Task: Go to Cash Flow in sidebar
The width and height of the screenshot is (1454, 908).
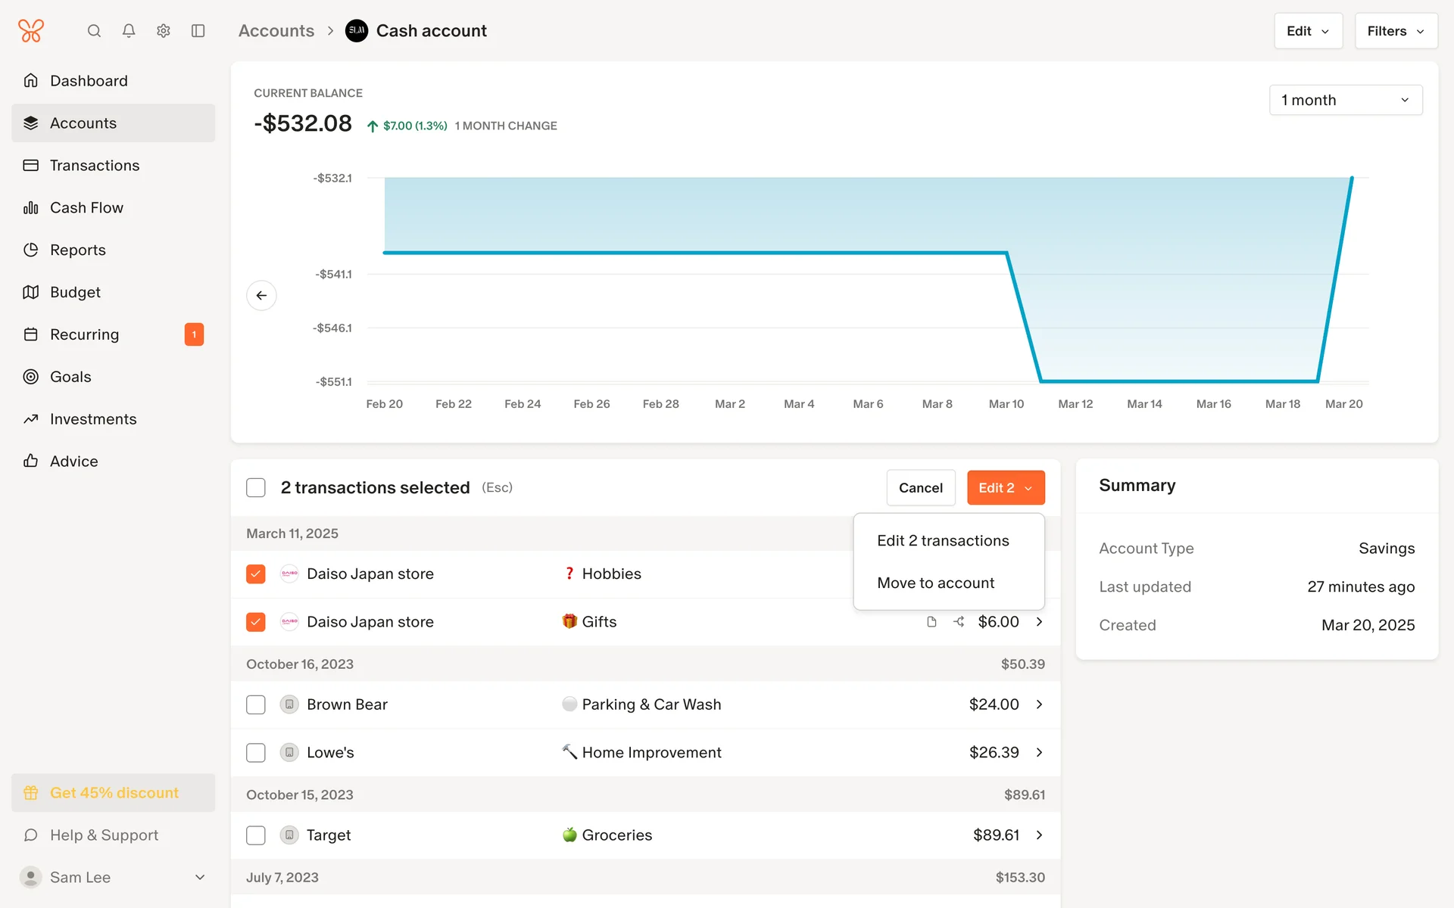Action: pyautogui.click(x=86, y=207)
